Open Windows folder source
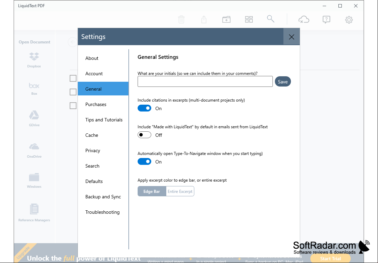This screenshot has width=378, height=263. coord(34,180)
